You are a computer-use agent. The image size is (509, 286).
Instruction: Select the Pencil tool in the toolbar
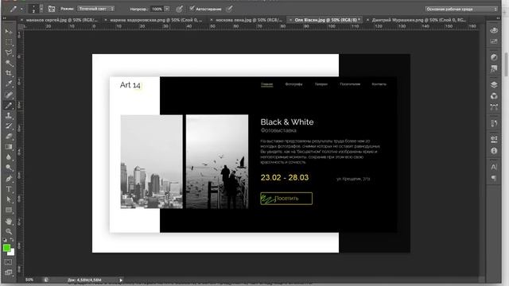coord(9,105)
